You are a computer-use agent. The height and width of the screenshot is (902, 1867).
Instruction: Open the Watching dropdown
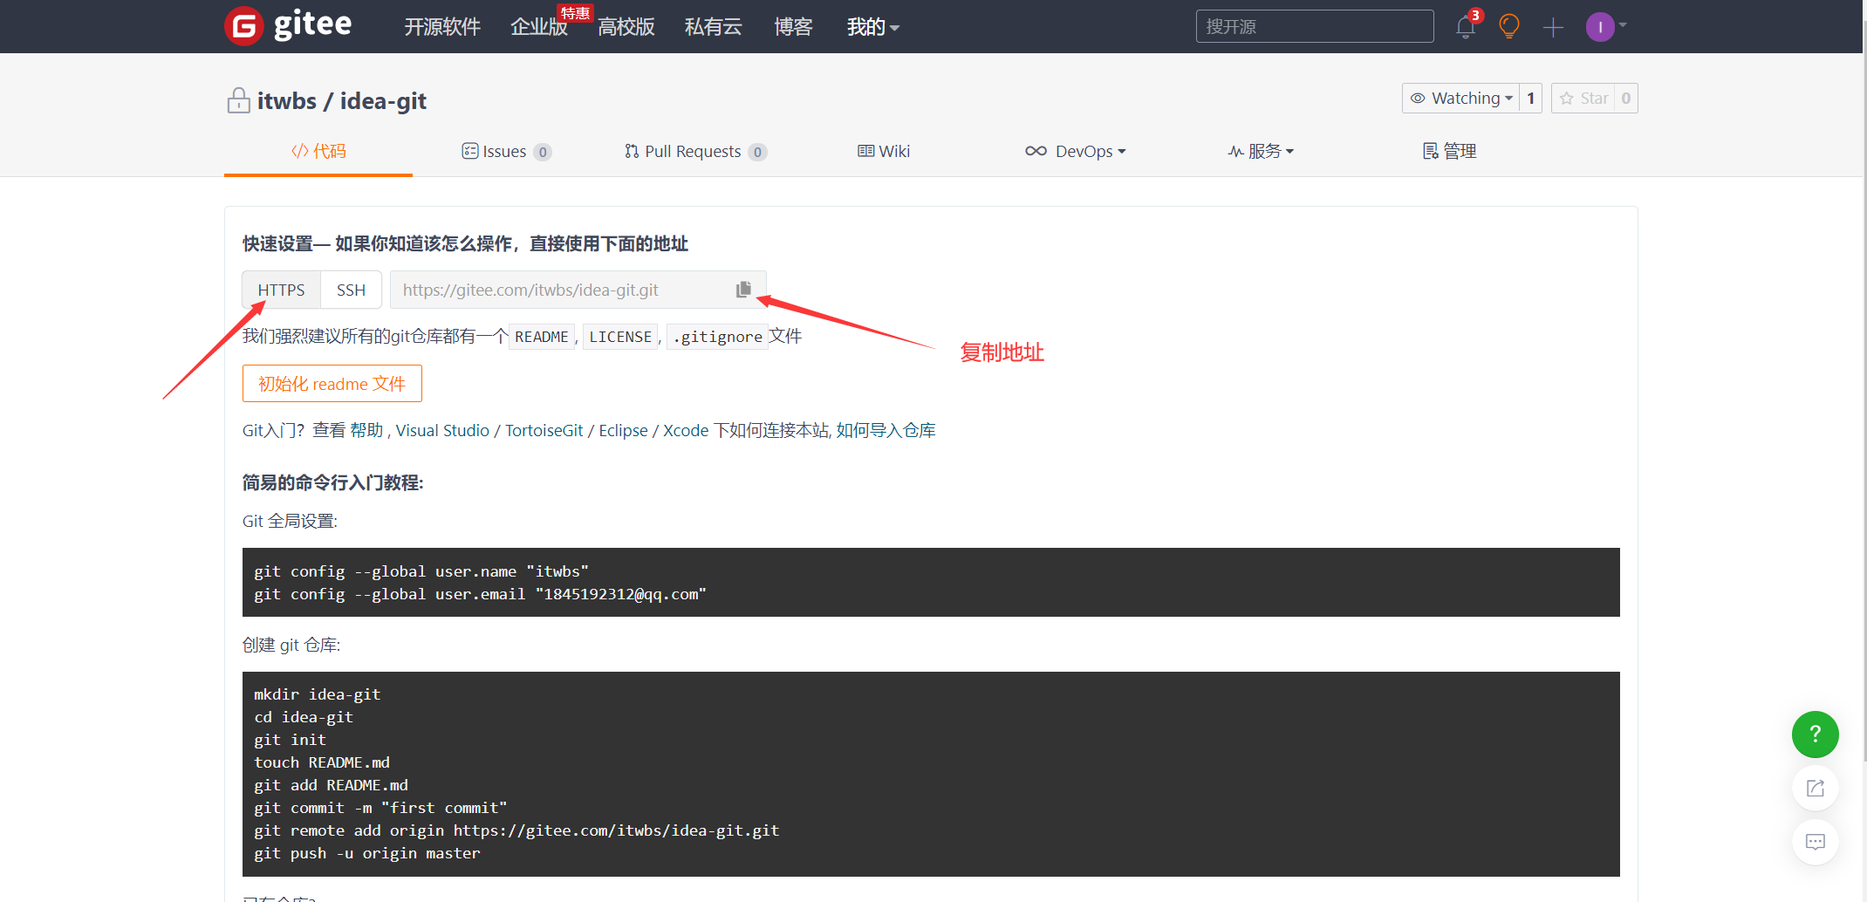click(x=1461, y=99)
